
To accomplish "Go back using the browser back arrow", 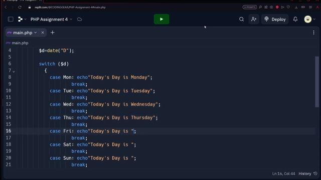I will (6, 7).
